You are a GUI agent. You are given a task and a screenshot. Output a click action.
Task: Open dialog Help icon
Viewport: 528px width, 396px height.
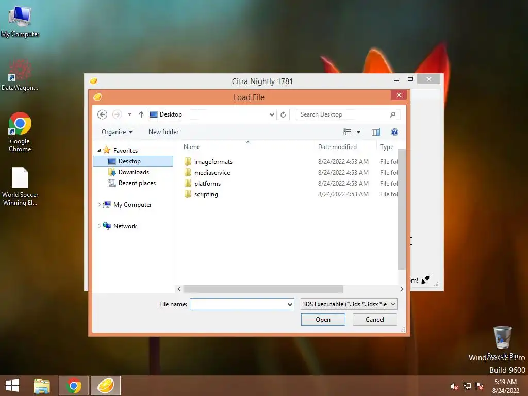[x=394, y=132]
